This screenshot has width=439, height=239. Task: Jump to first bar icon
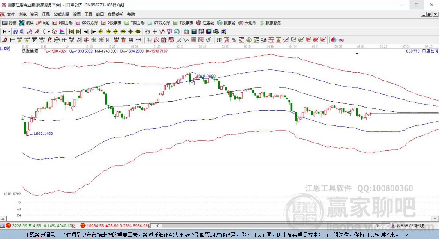pos(71,32)
